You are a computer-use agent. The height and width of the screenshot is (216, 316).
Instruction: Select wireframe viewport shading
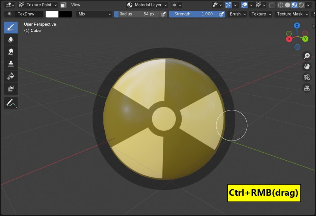(x=281, y=5)
